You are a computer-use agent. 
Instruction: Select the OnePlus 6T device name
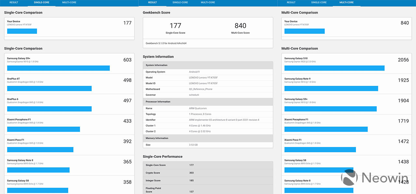click(x=13, y=79)
